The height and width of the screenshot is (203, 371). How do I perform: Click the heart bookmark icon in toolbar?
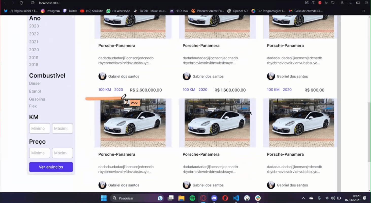pyautogui.click(x=333, y=3)
